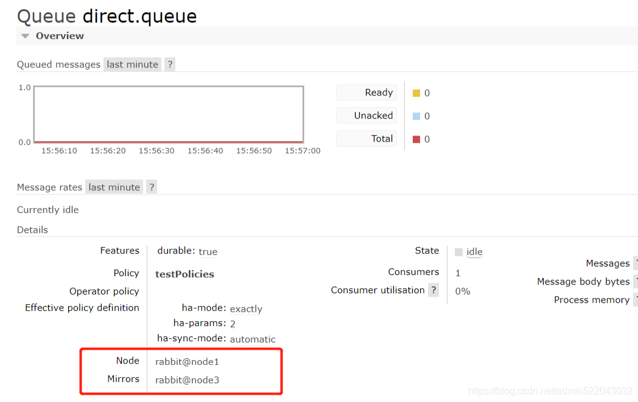Change Message rates 'last minute' range
Screen dimensions: 638x402
[x=114, y=187]
